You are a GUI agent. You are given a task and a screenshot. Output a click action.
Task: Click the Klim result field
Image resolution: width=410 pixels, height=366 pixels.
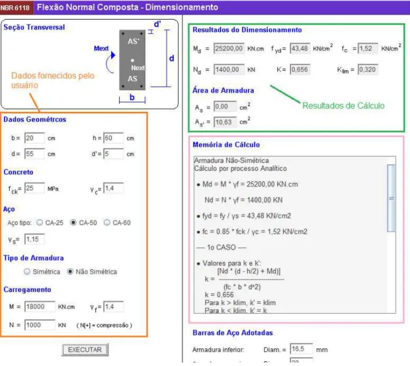pos(368,69)
